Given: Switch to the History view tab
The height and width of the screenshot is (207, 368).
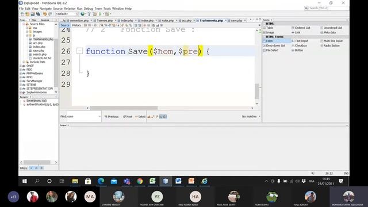Looking at the screenshot, I should [x=76, y=25].
